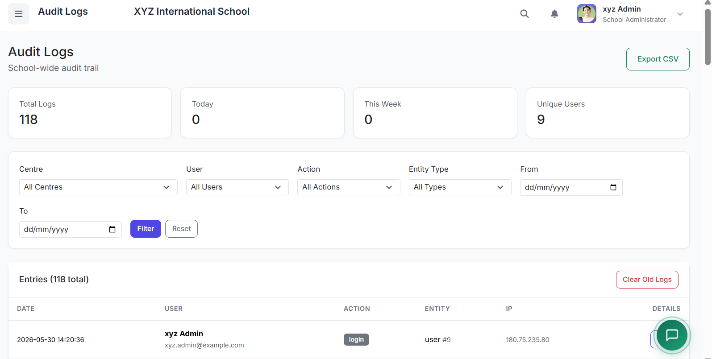Open the All Actions dropdown
Image resolution: width=712 pixels, height=359 pixels.
(349, 187)
